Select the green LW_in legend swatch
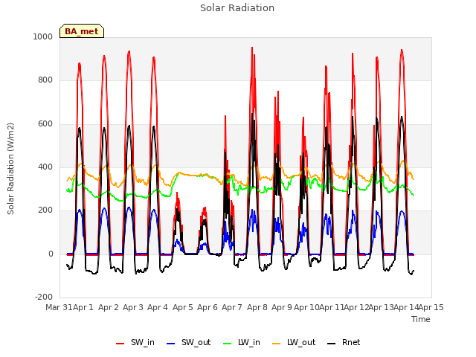Screen dimensions: 476x357 click(228, 344)
